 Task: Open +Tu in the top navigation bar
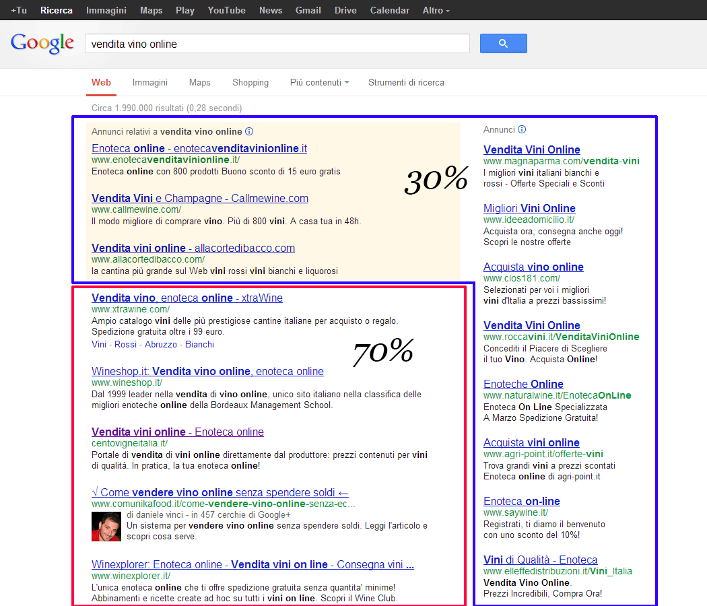point(18,10)
